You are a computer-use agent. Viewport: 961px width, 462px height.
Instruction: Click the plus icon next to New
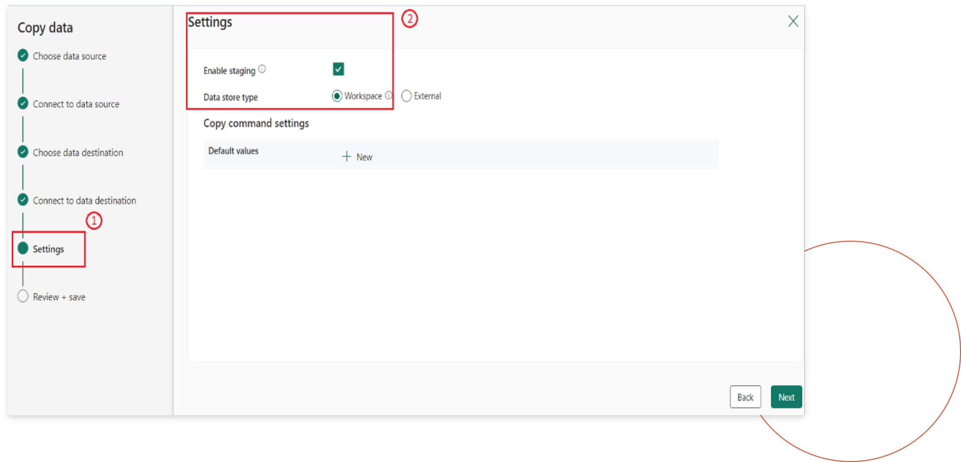[346, 157]
